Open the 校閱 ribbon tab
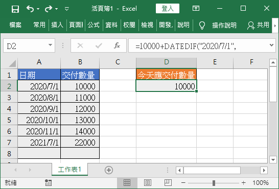Image resolution: width=279 pixels, height=189 pixels. point(129,25)
